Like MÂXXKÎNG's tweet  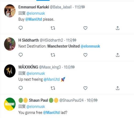pyautogui.click(x=85, y=88)
